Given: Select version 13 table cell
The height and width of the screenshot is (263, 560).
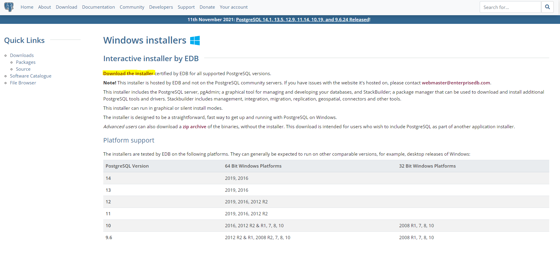Looking at the screenshot, I should coord(163,190).
